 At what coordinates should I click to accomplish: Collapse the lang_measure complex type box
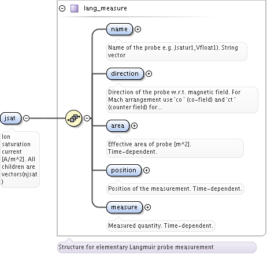(62, 8)
